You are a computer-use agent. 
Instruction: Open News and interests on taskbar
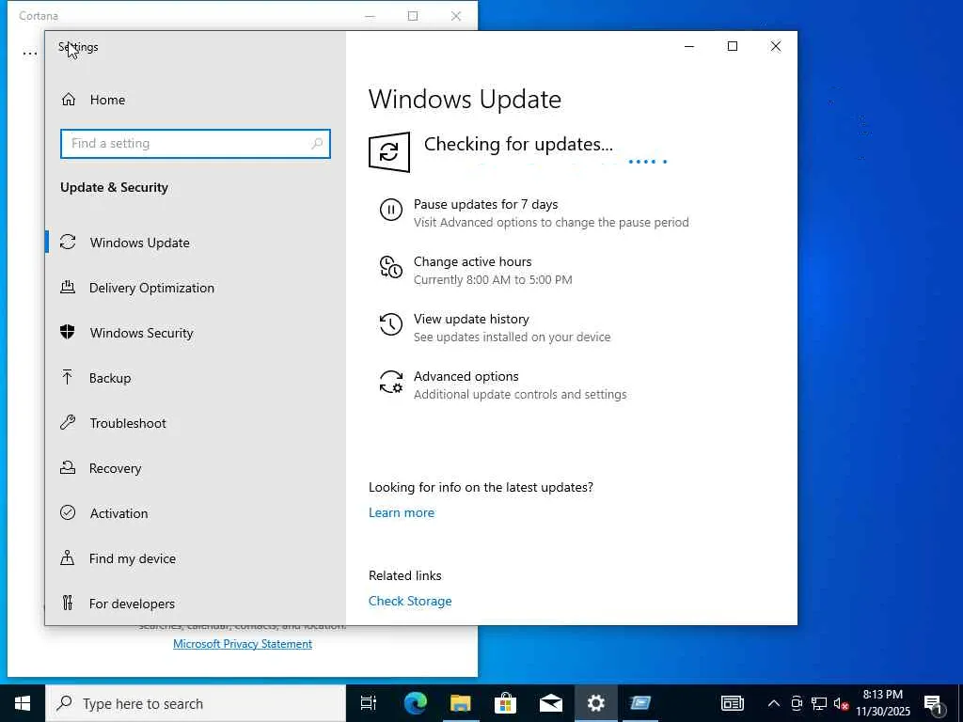point(732,703)
